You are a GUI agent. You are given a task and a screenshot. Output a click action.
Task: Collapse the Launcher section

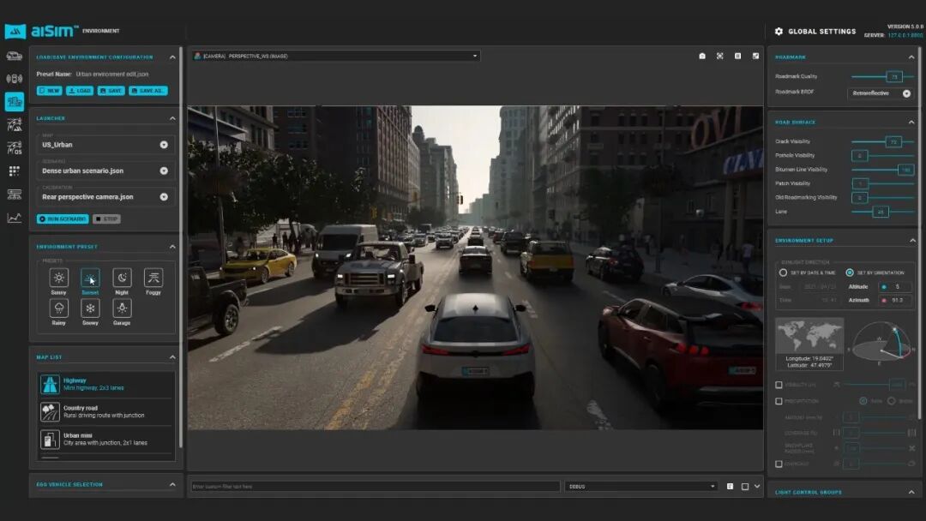pyautogui.click(x=172, y=118)
